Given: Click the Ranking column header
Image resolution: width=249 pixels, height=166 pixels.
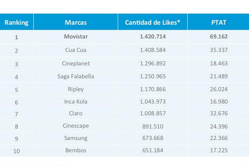Looking at the screenshot, I should pyautogui.click(x=17, y=22).
